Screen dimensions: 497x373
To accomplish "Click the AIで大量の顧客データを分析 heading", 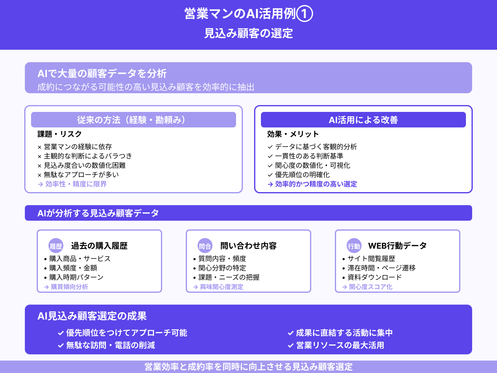I will pyautogui.click(x=102, y=74).
